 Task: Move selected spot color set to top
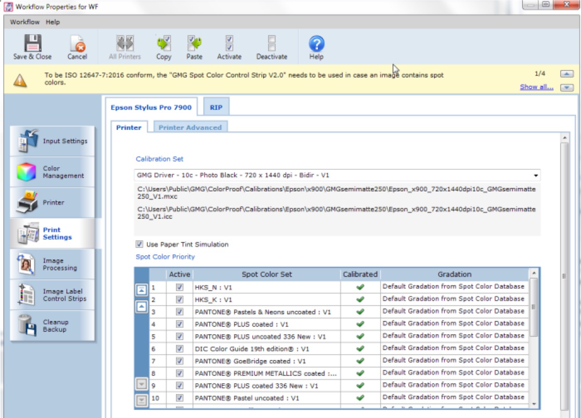[x=142, y=290]
